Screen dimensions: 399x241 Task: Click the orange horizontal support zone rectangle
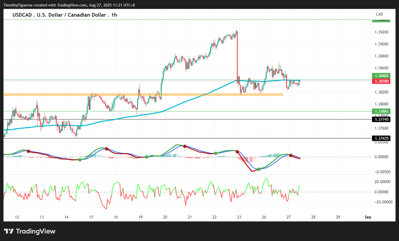143,95
